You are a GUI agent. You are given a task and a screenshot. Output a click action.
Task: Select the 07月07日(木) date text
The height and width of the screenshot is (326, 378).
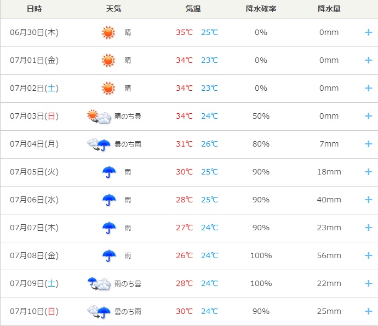(x=34, y=228)
